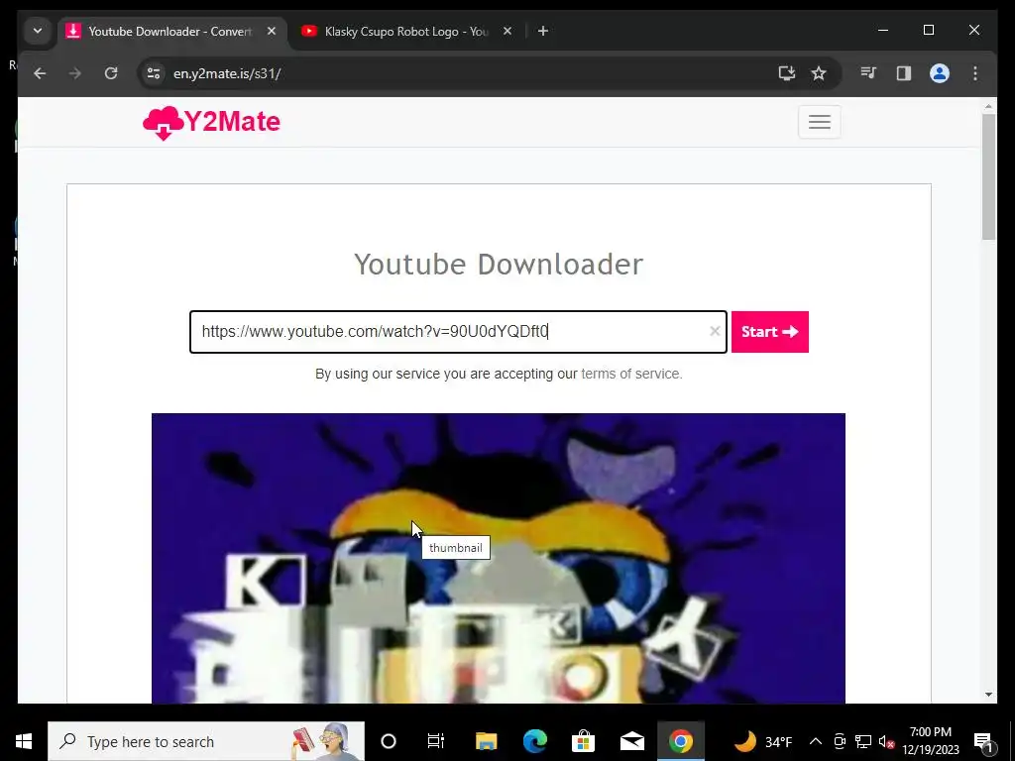Screen dimensions: 1015x761
Task: Click the scrollbar down arrow
Action: [x=988, y=695]
